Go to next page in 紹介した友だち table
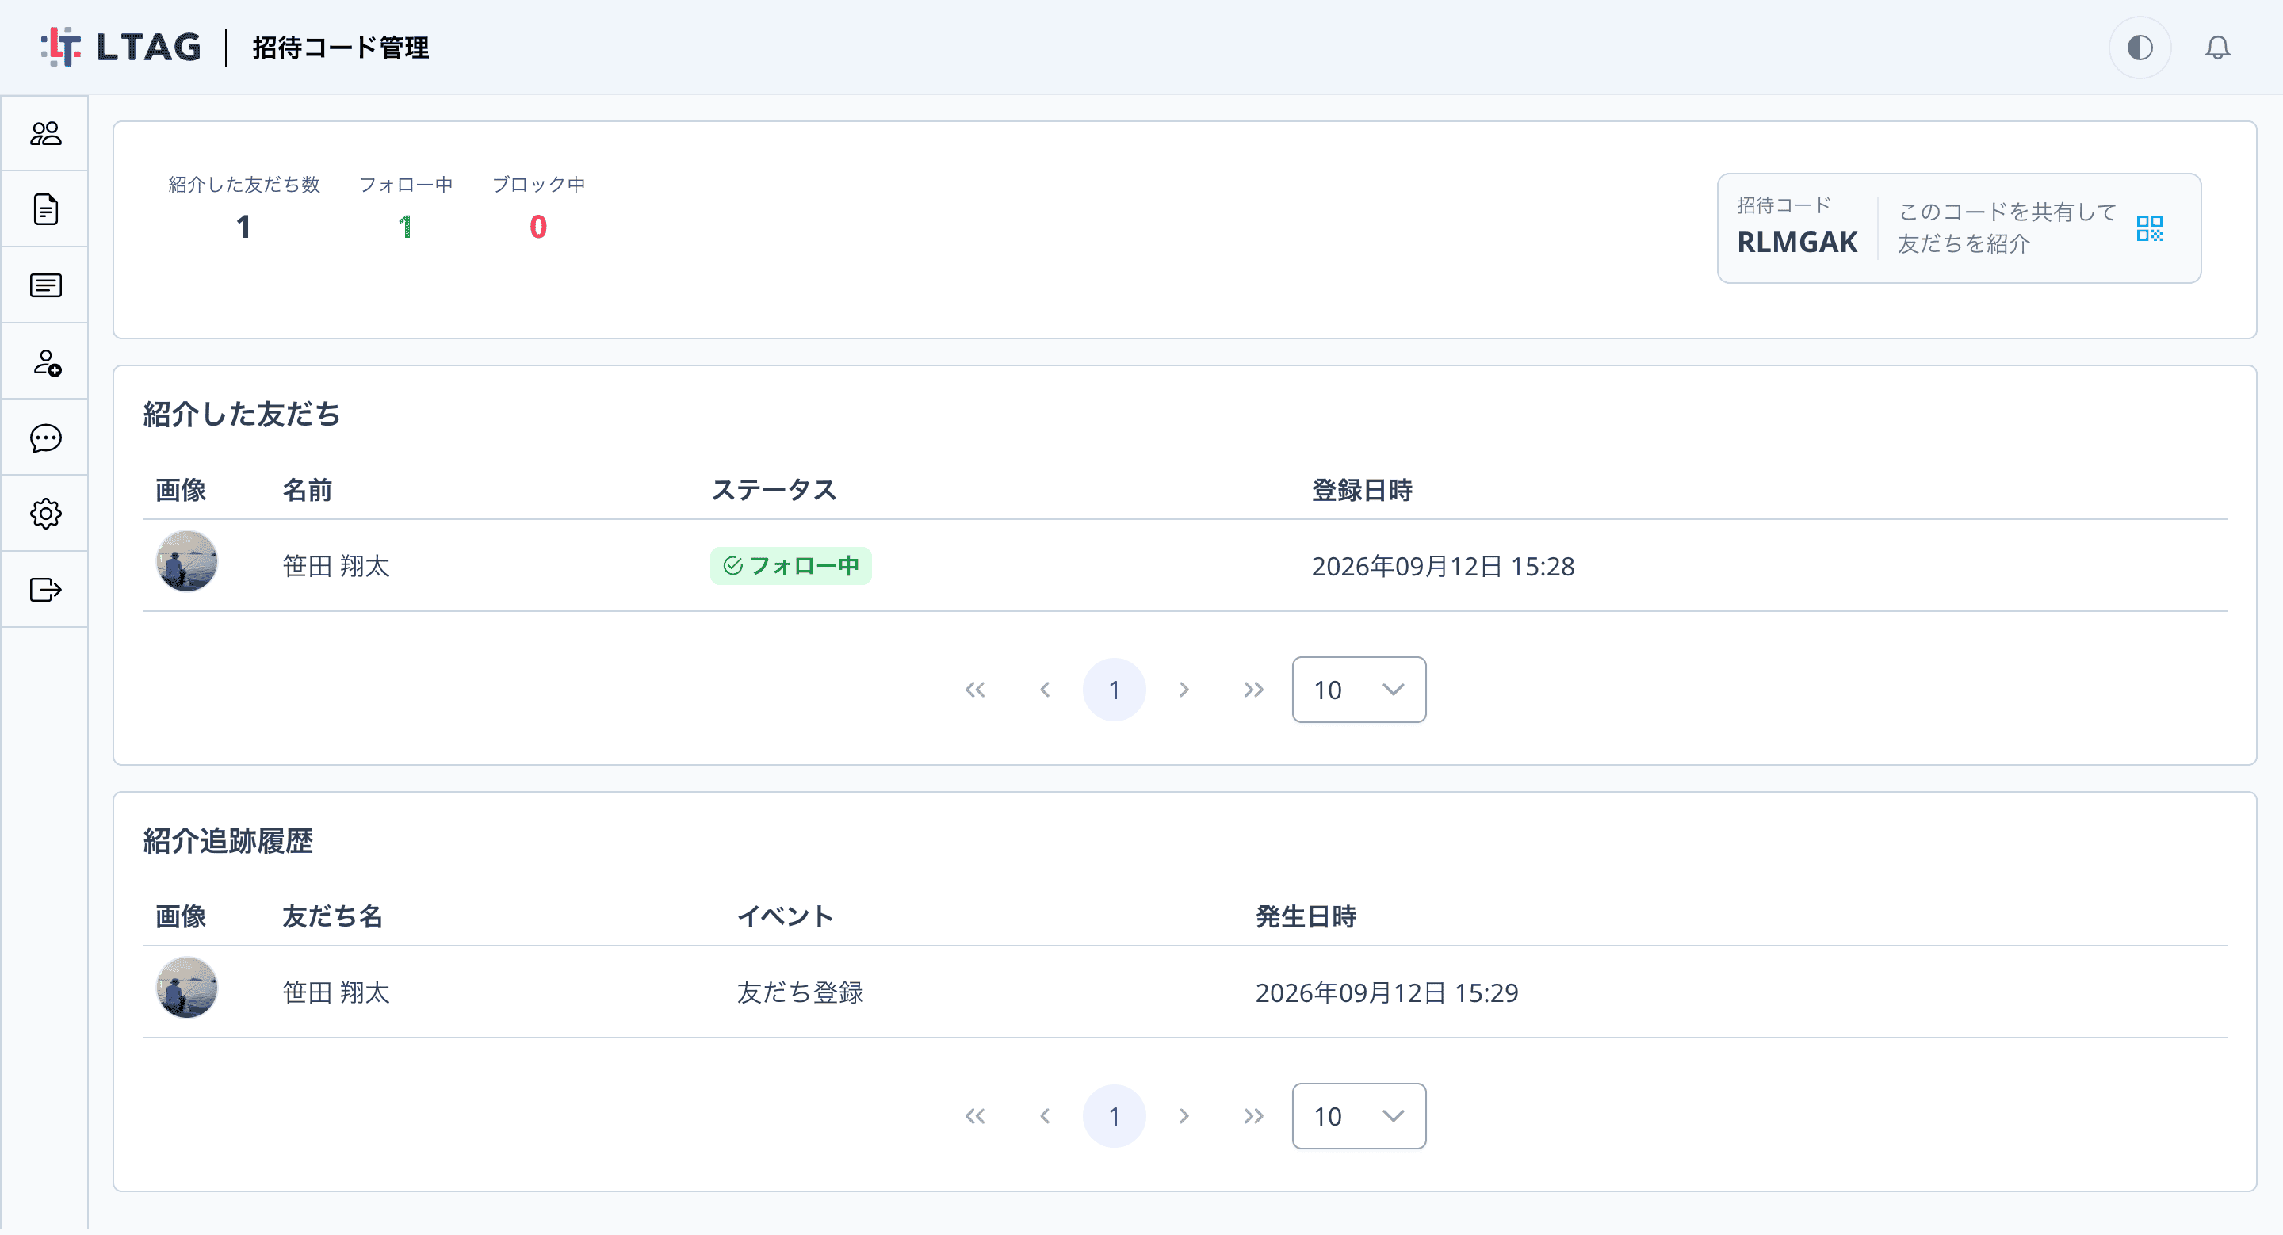Screen dimensions: 2283x1235 [x=1184, y=690]
